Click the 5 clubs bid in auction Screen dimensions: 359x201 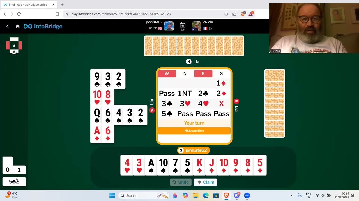tap(167, 114)
